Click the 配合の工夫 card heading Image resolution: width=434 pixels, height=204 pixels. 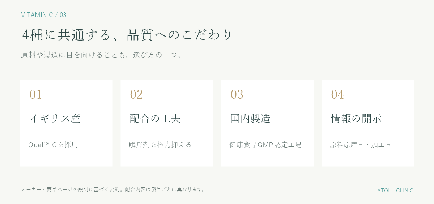155,119
